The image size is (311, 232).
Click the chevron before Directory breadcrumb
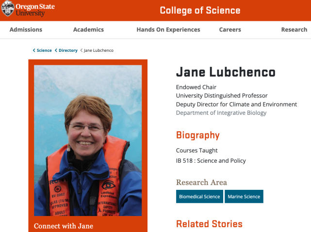click(x=56, y=50)
